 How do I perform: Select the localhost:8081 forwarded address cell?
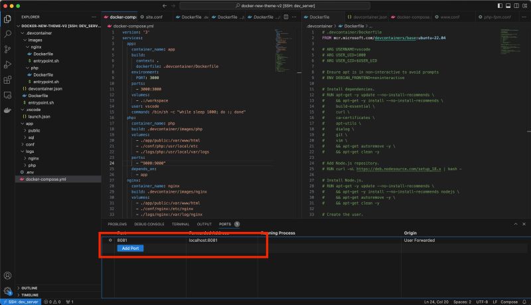(x=203, y=241)
